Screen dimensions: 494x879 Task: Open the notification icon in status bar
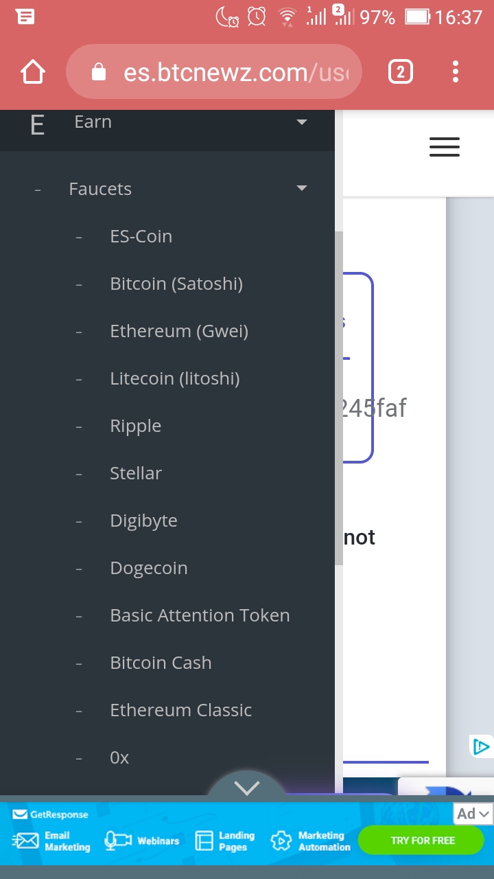tap(25, 16)
